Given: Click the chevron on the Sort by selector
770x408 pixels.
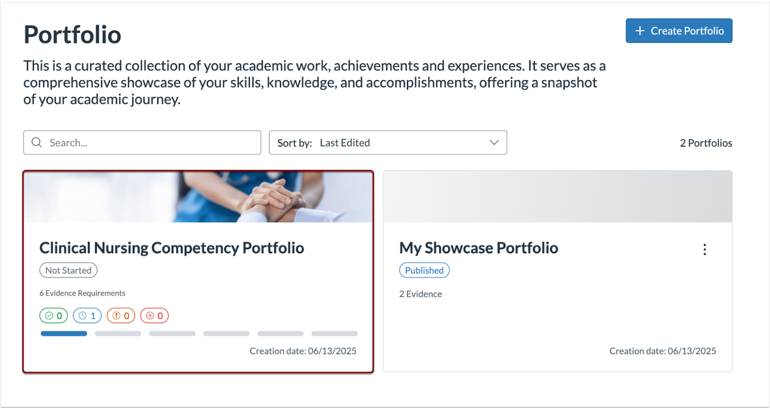Looking at the screenshot, I should (x=494, y=142).
